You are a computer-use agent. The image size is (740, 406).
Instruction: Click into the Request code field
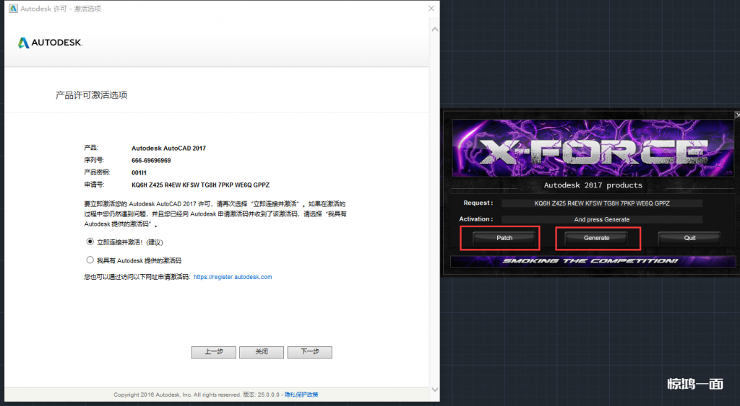pyautogui.click(x=601, y=203)
